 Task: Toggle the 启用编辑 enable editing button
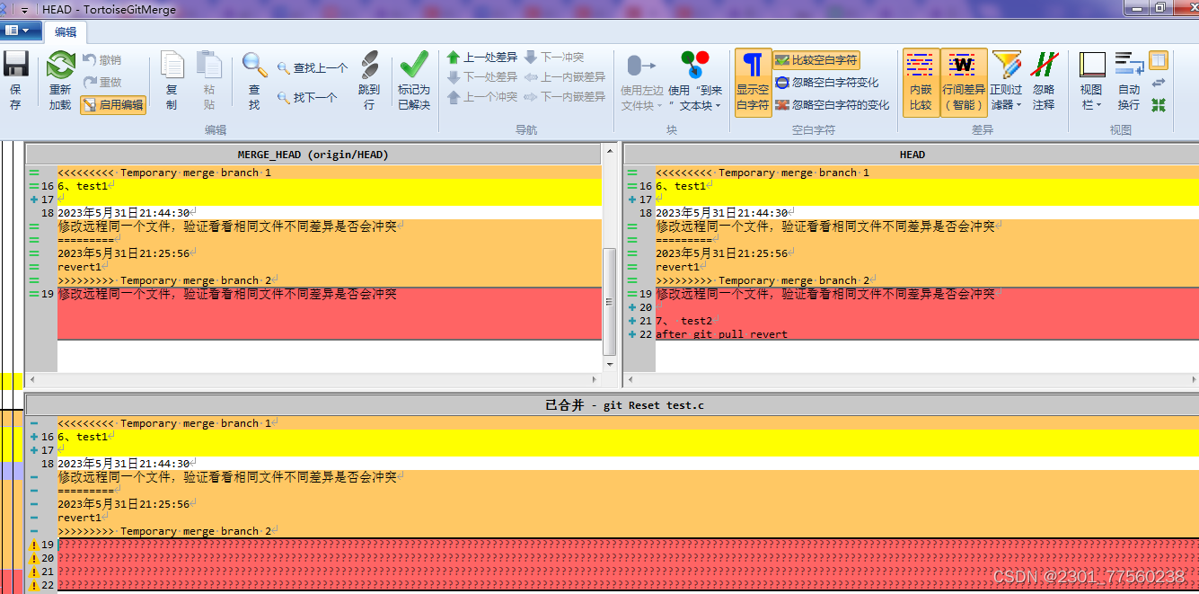tap(113, 104)
